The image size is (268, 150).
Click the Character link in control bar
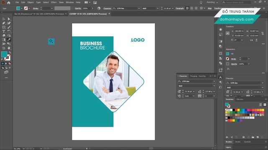[x=107, y=8]
